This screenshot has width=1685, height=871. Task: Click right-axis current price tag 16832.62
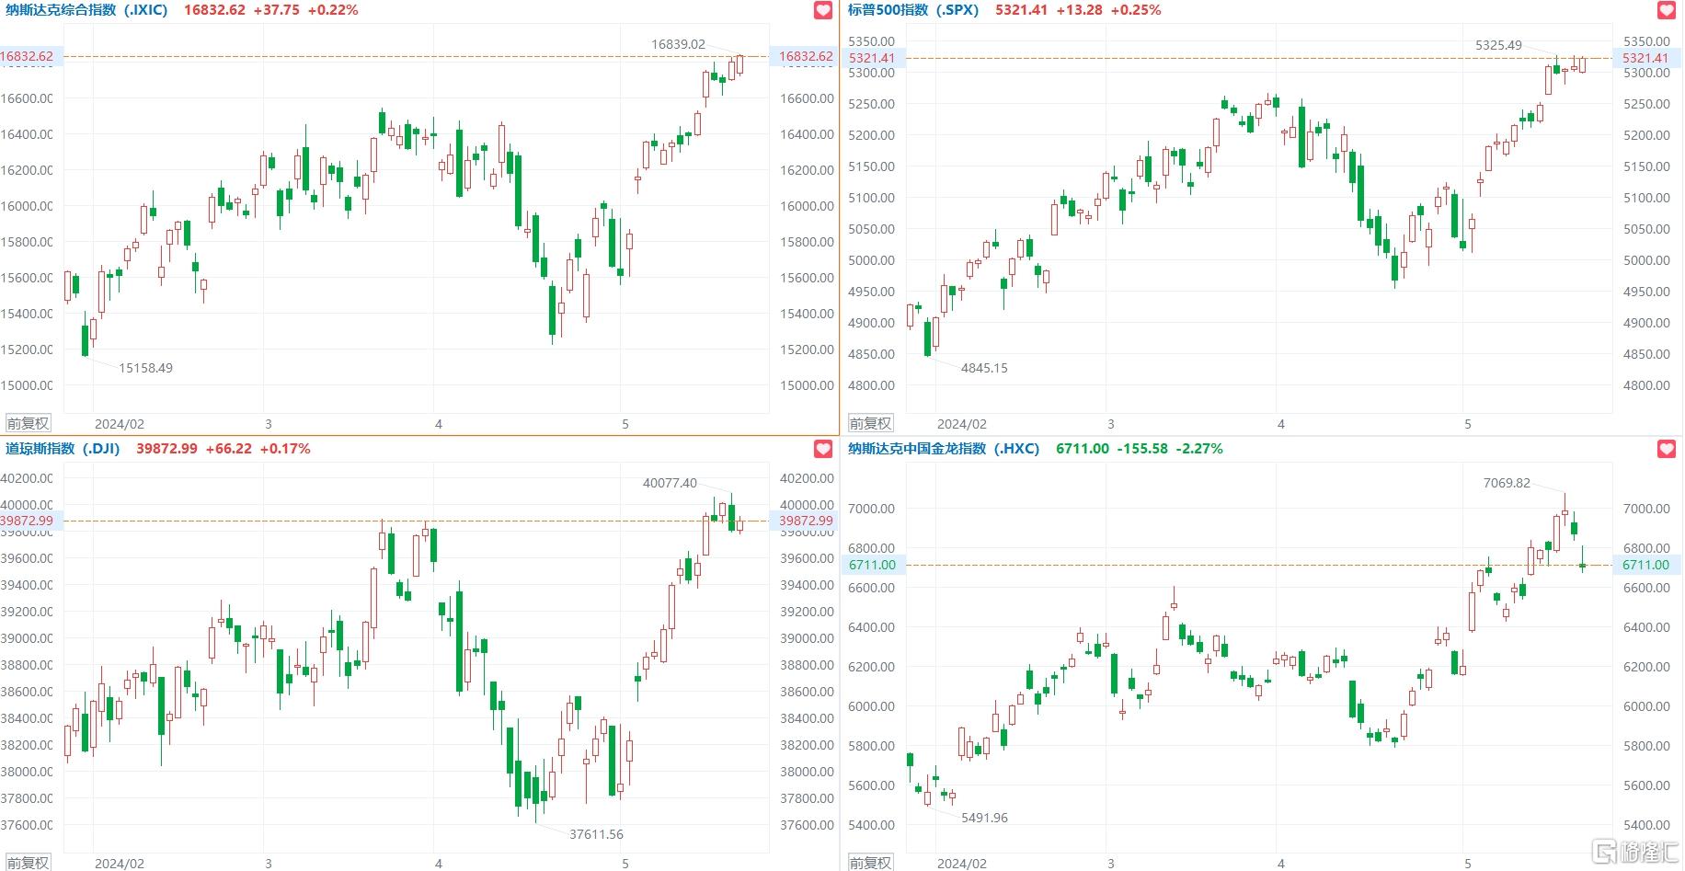click(x=805, y=56)
